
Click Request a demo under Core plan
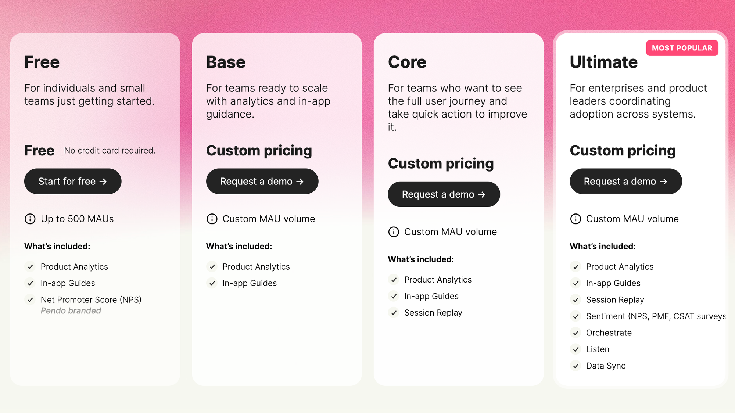click(444, 194)
